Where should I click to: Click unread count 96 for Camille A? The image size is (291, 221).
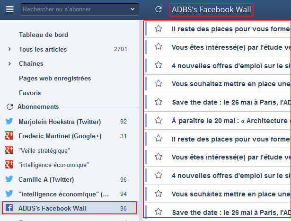pos(123,180)
